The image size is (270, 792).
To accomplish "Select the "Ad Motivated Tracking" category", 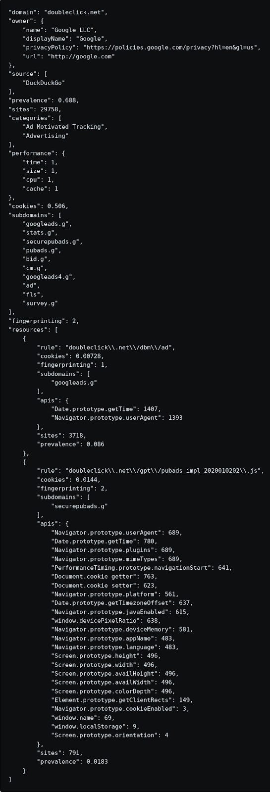I will point(63,127).
